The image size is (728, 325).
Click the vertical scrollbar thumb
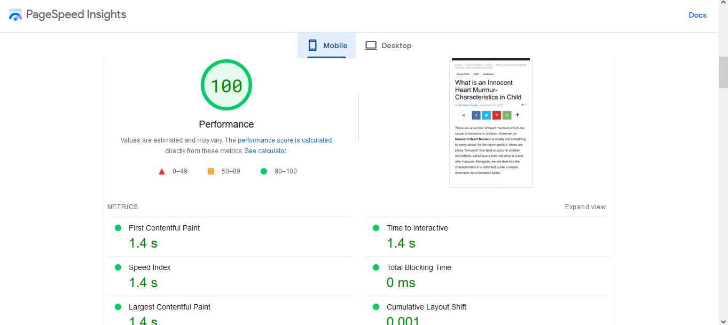(x=723, y=72)
